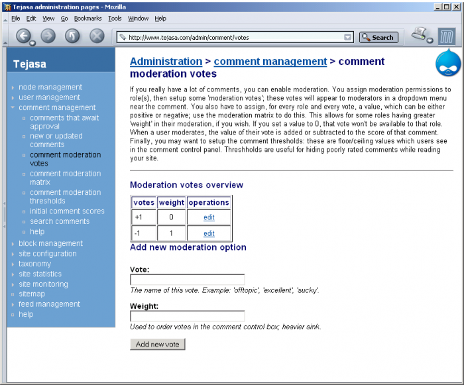This screenshot has height=385, width=464.
Task: Open node management link
Action: 50,87
